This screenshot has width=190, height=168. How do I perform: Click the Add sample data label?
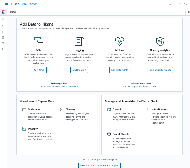point(59,83)
